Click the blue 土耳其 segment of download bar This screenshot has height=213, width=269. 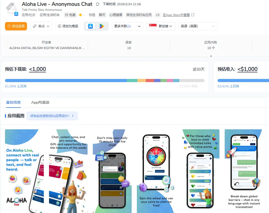(x=66, y=81)
